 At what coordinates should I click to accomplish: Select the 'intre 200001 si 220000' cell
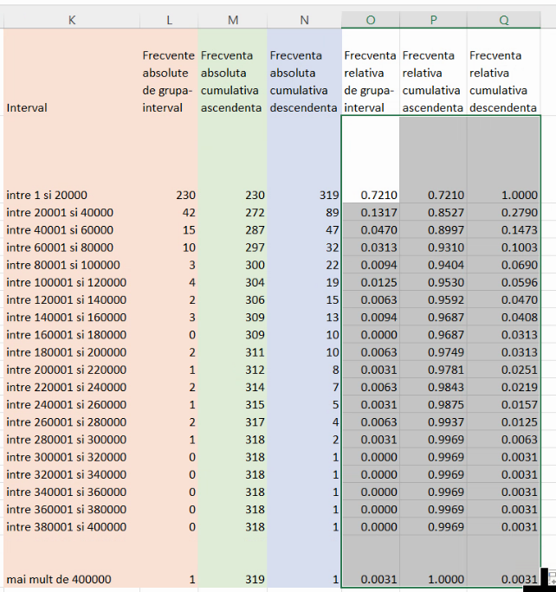[71, 370]
